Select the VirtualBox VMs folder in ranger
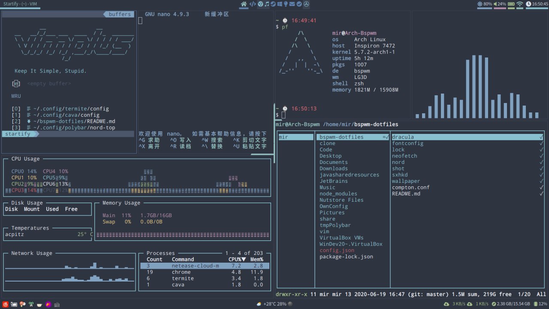 [341, 238]
